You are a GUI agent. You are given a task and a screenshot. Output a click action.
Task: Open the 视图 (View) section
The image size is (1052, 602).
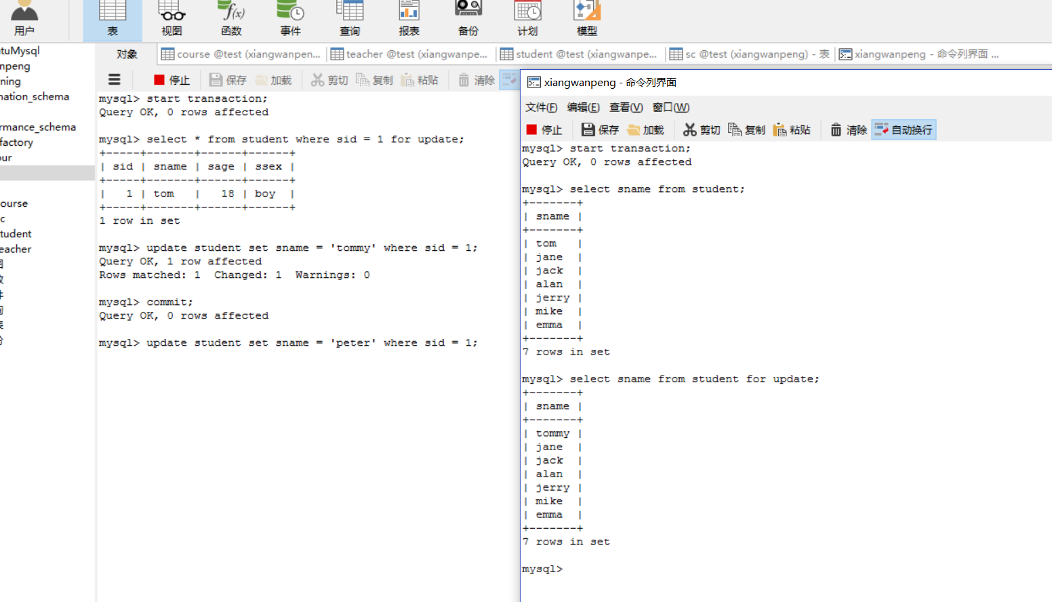click(172, 20)
